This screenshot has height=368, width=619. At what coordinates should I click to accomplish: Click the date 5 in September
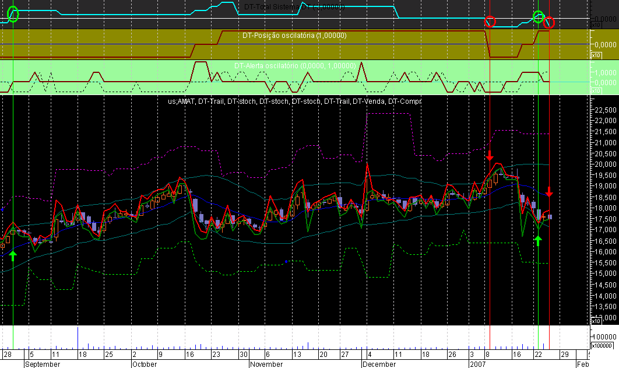pyautogui.click(x=32, y=355)
